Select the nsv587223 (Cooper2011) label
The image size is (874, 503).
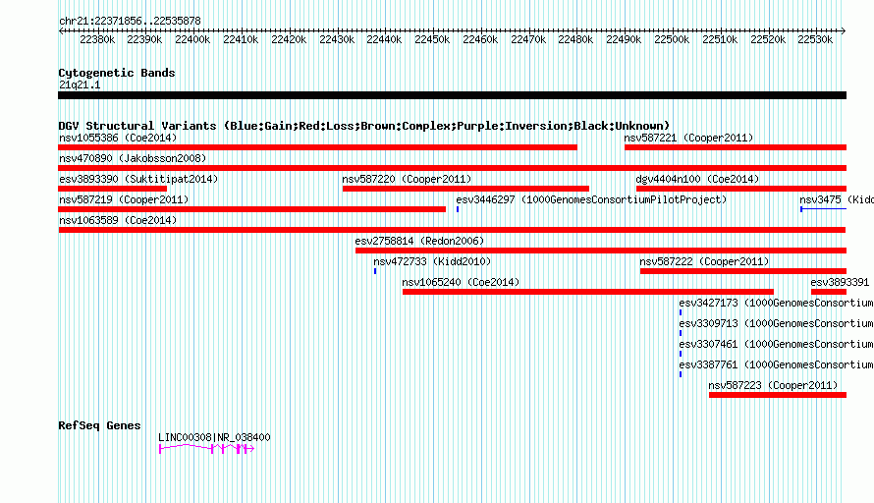[x=773, y=385]
